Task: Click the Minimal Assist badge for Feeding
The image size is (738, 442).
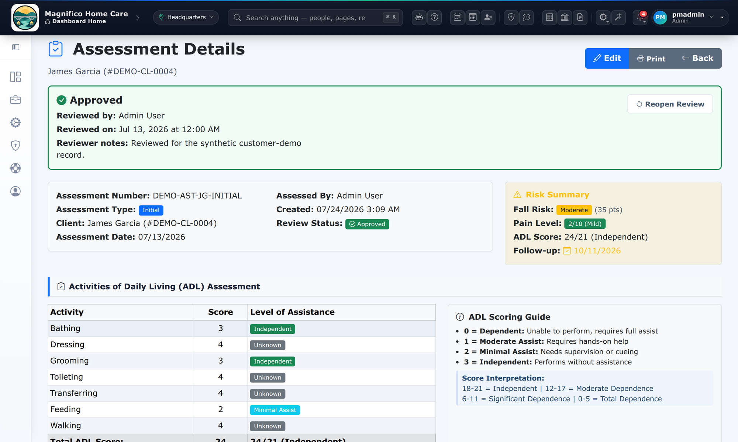Action: [275, 410]
